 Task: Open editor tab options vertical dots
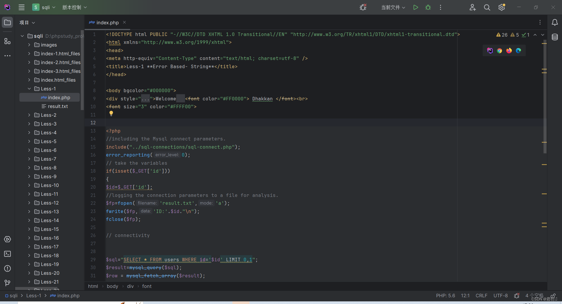pos(540,23)
